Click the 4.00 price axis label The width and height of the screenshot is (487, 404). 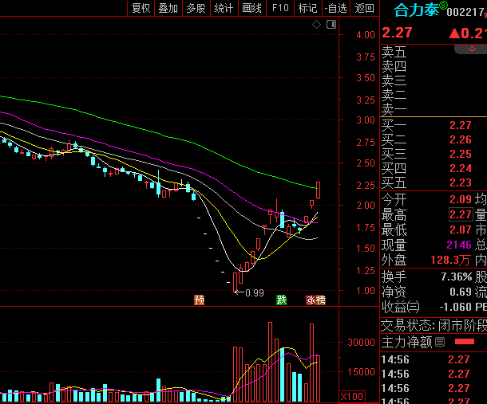[x=366, y=34]
